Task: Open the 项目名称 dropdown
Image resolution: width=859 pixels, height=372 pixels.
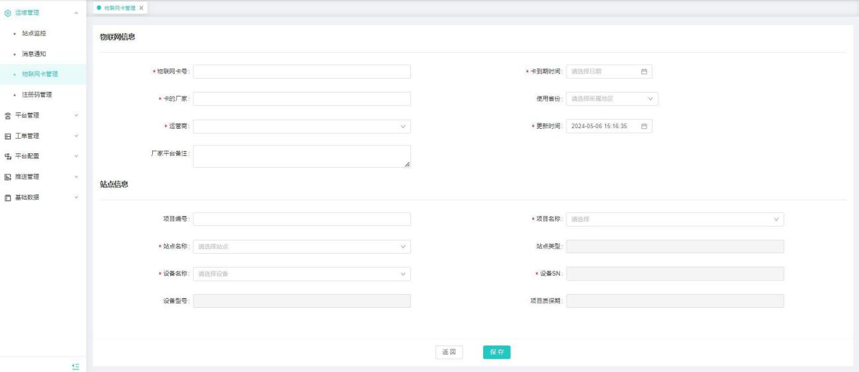Action: coord(674,219)
